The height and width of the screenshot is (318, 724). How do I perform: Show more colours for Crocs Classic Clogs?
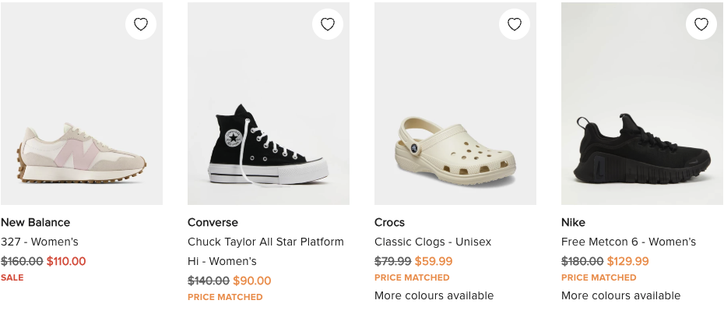point(434,295)
